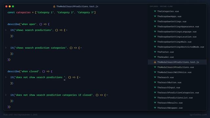210x118 pixels.
Task: Click the Vue icon beside TheDropdownSettingsLocation.vue
Action: 155,37
